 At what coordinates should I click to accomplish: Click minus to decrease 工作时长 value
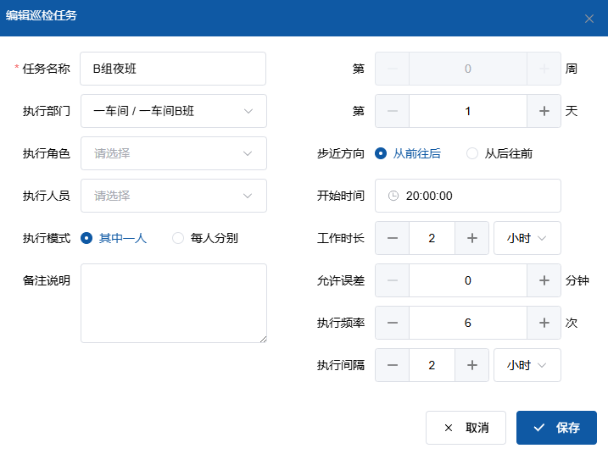coord(393,238)
